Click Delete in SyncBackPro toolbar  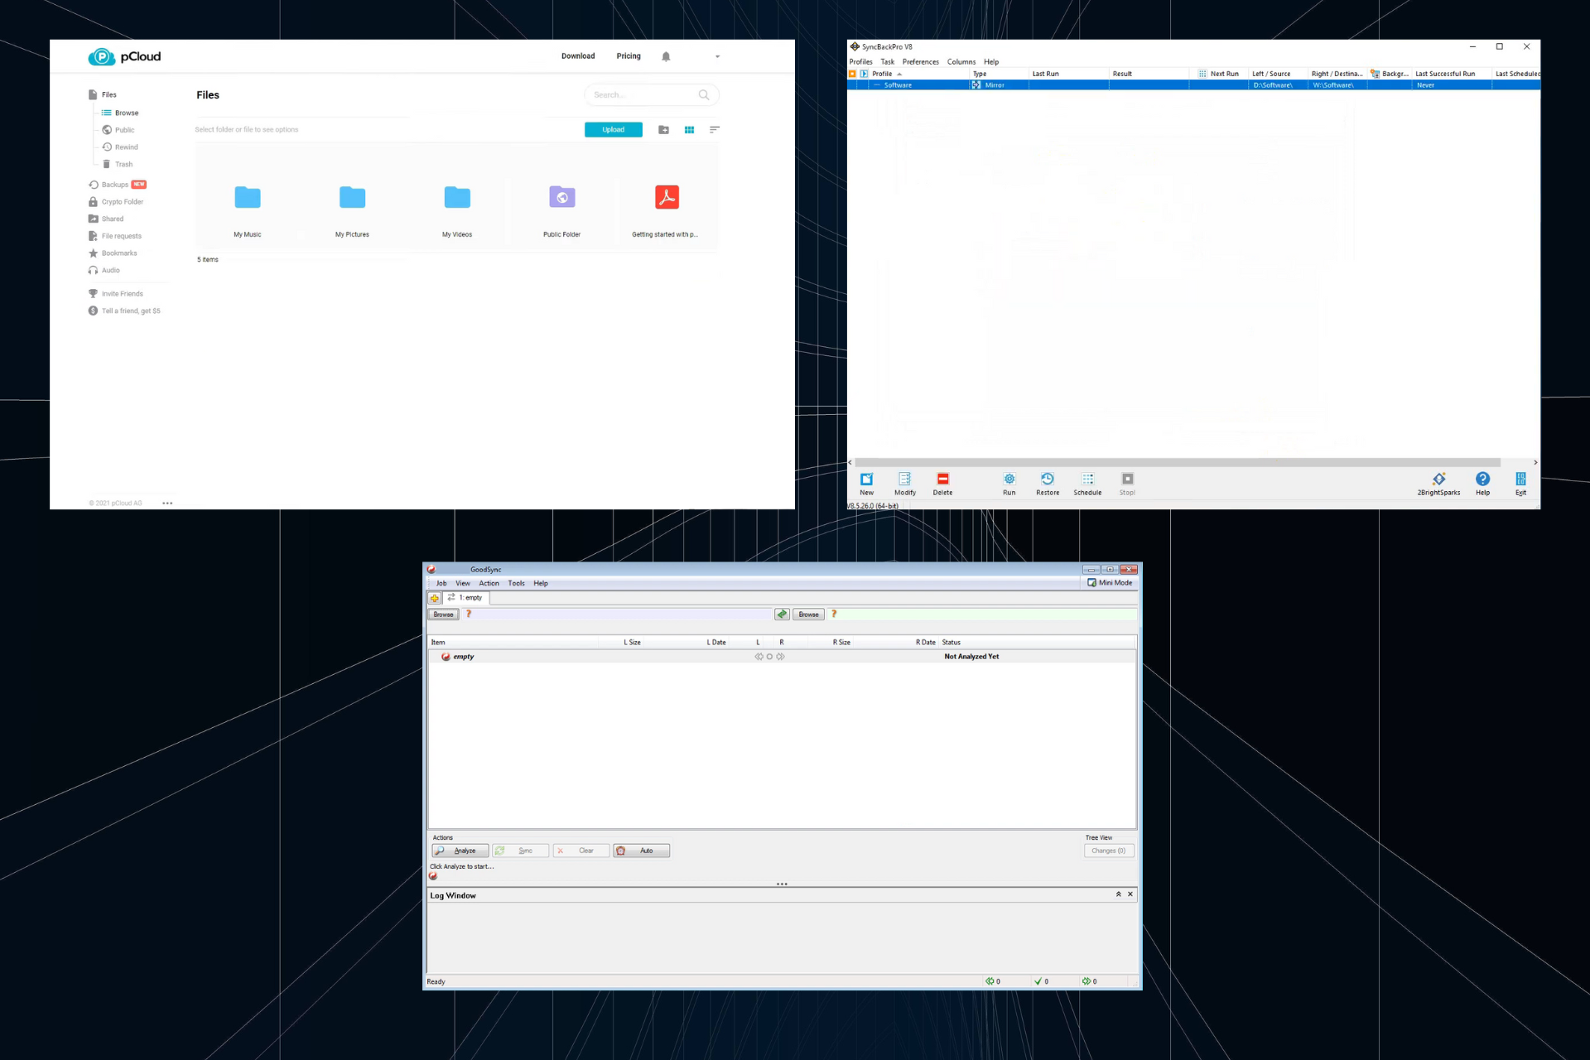(943, 484)
